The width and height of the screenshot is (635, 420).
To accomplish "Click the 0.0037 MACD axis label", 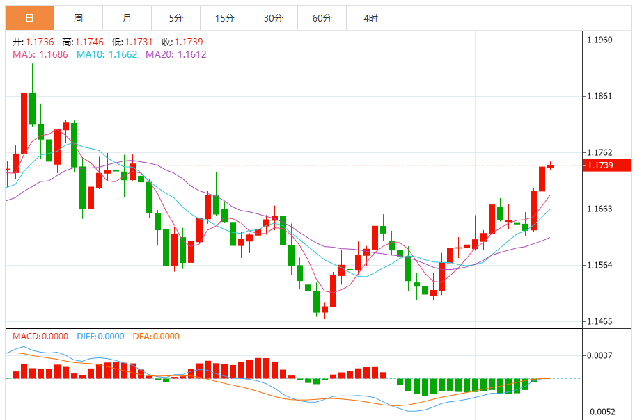I will pyautogui.click(x=599, y=355).
